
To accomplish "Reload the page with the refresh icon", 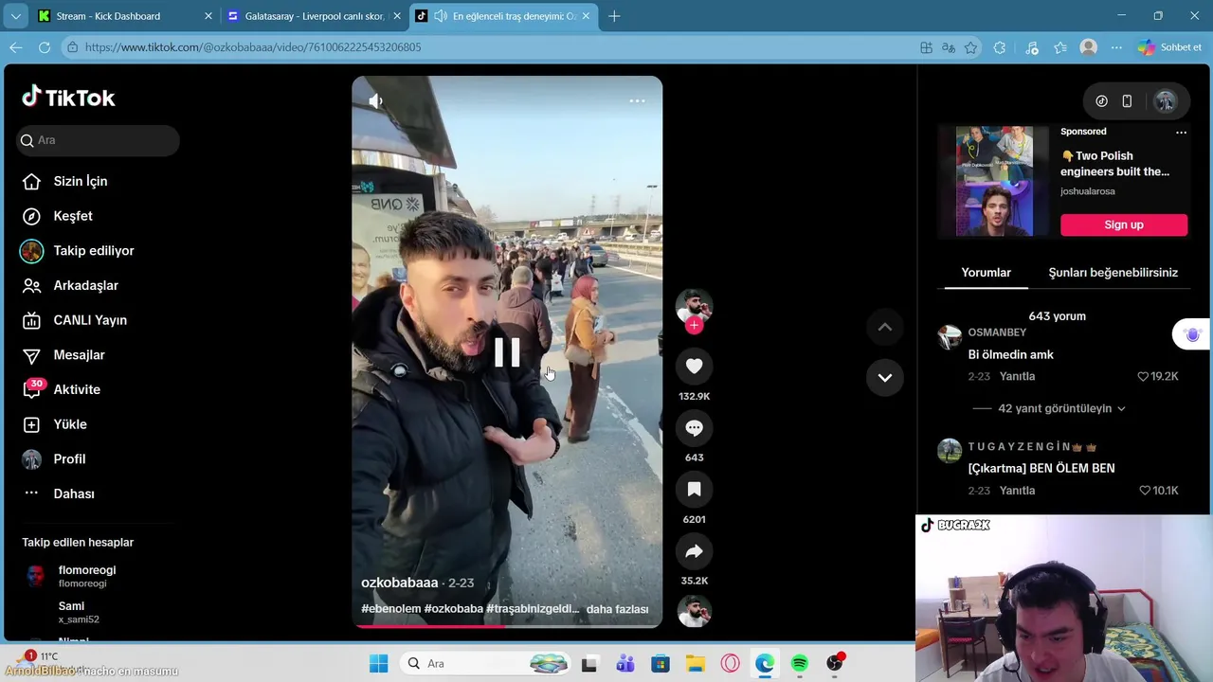I will click(x=45, y=47).
